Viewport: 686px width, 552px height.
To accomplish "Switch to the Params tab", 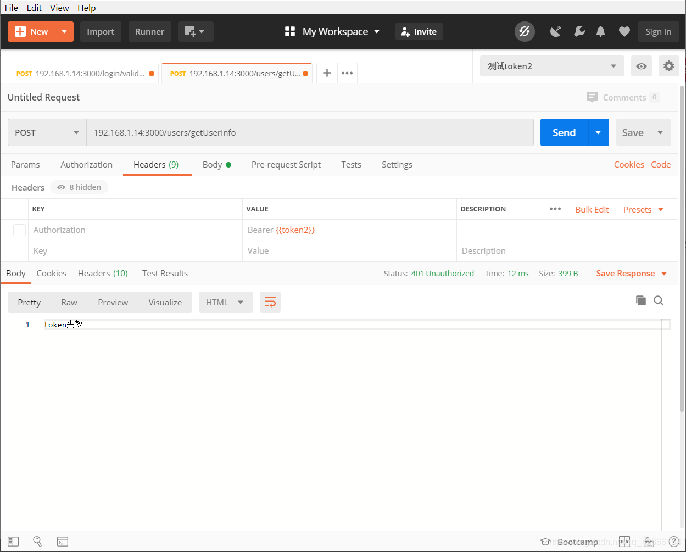I will pyautogui.click(x=25, y=164).
